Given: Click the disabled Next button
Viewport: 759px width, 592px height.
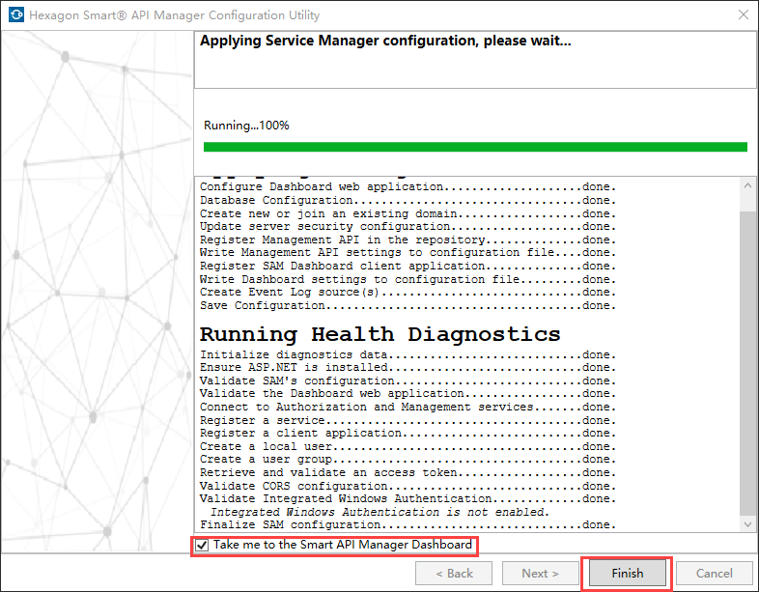Looking at the screenshot, I should tap(541, 574).
